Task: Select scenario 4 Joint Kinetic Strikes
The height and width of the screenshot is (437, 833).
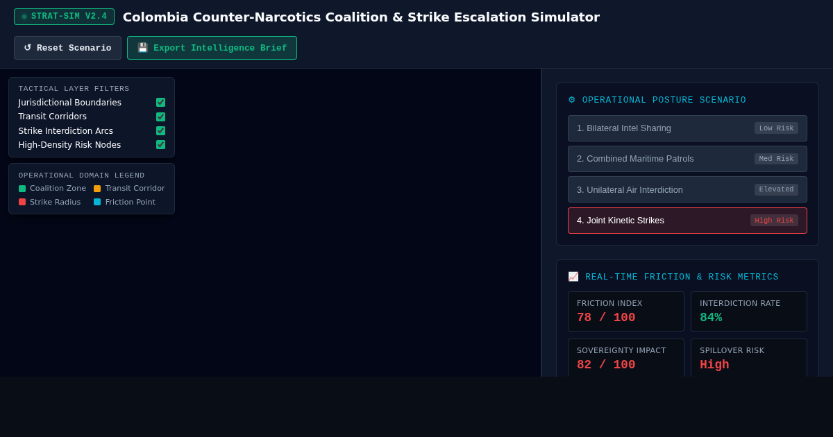Action: point(687,221)
